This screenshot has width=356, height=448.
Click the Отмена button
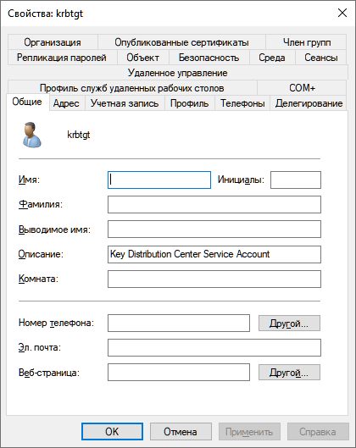point(181,431)
